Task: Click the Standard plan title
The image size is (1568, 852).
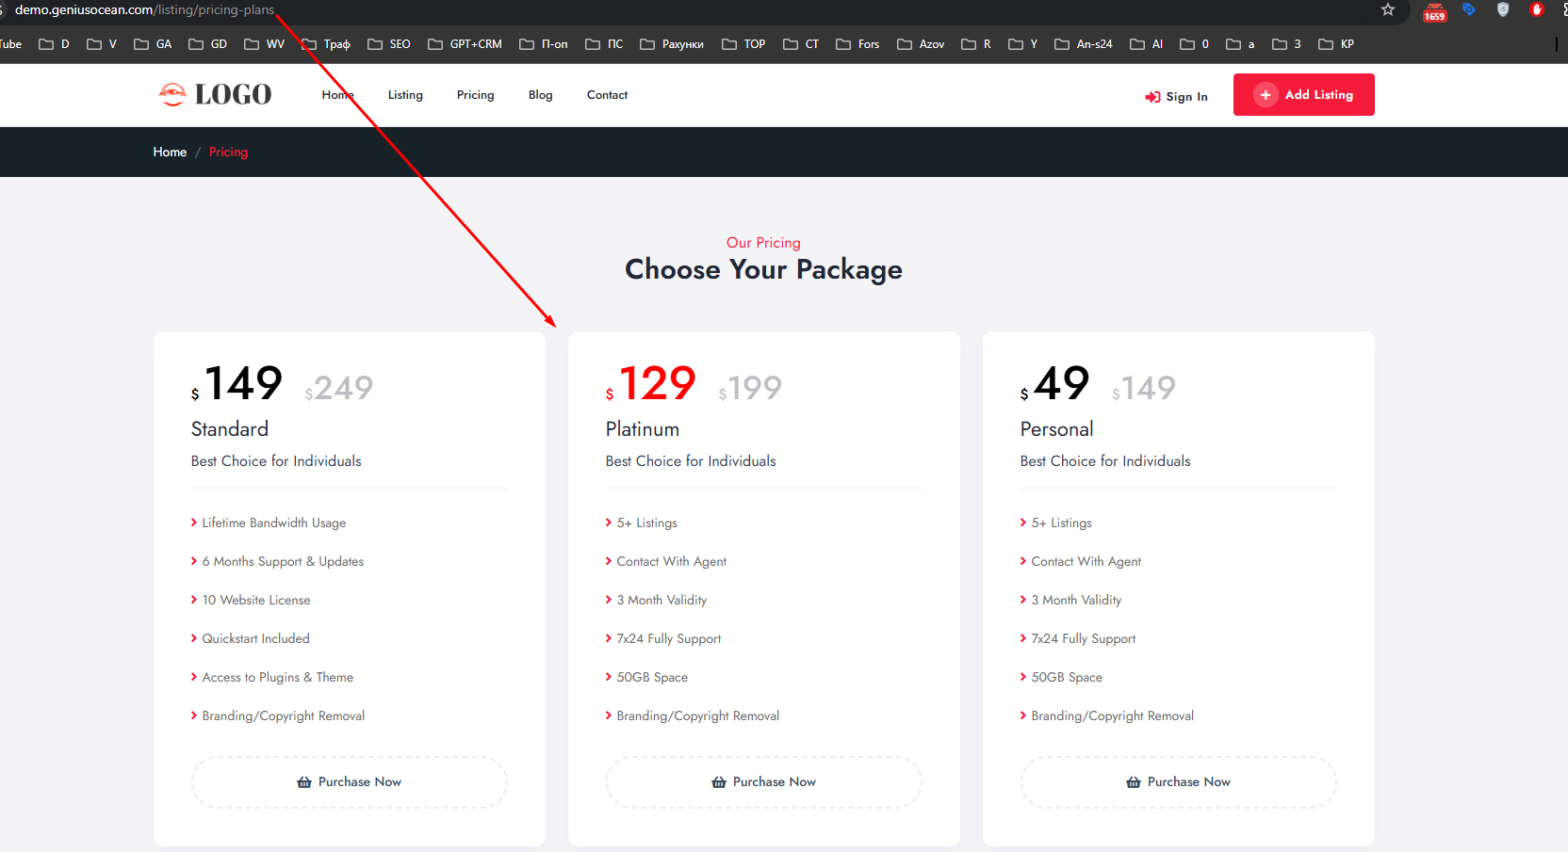Action: [229, 429]
